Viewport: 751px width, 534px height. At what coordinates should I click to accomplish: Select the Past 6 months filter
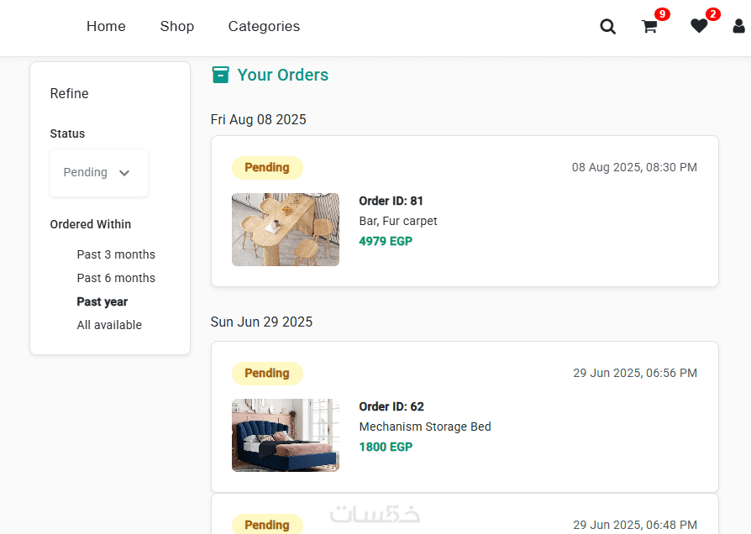click(116, 278)
